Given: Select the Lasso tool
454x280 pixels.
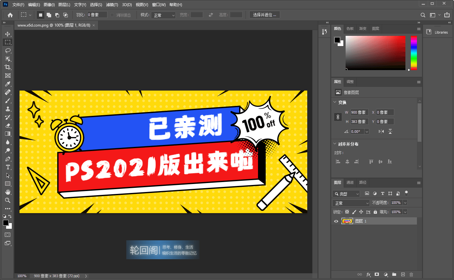Looking at the screenshot, I should (x=8, y=51).
